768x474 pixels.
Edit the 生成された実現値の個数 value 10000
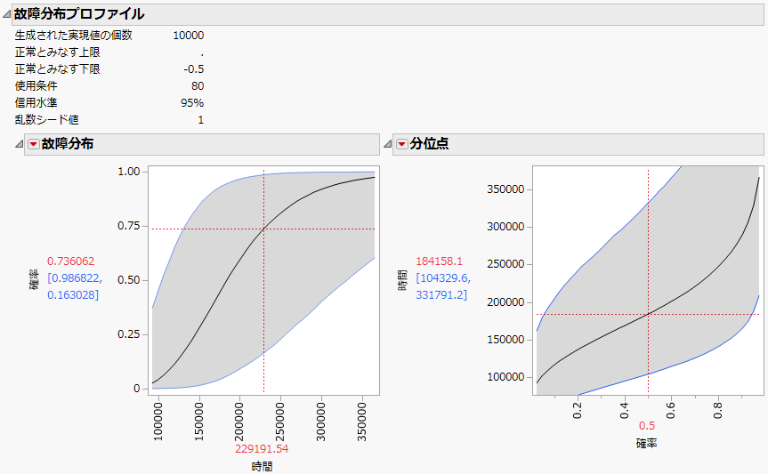click(189, 36)
